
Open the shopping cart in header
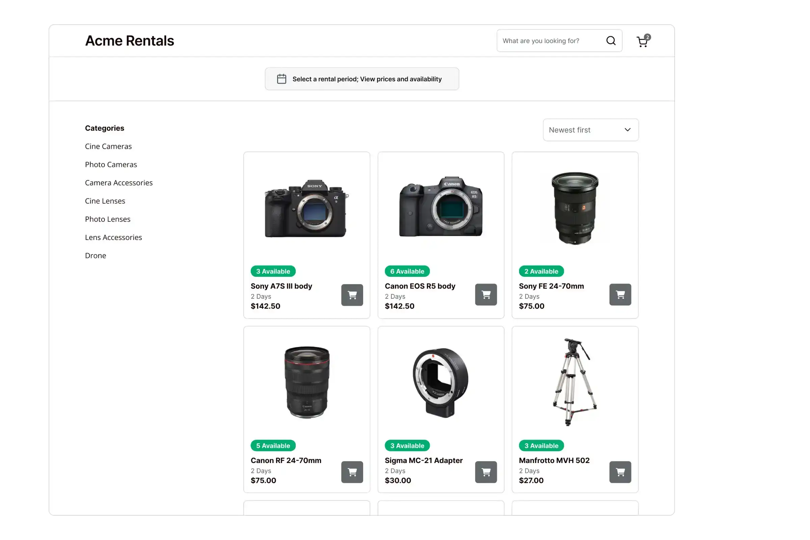point(642,41)
